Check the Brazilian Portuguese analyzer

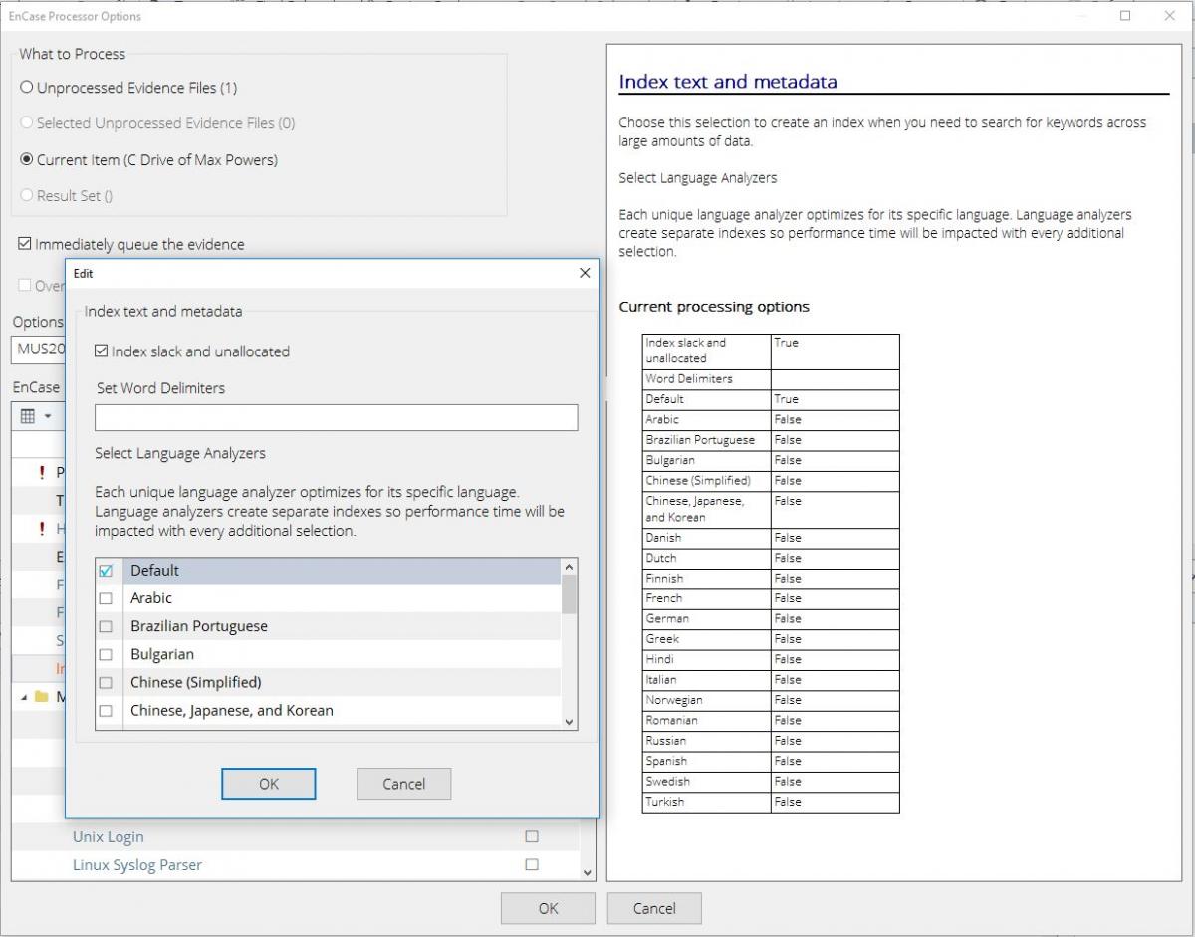pos(106,626)
